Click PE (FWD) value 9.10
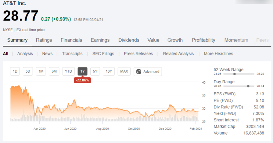This screenshot has width=273, height=143. pyautogui.click(x=260, y=100)
